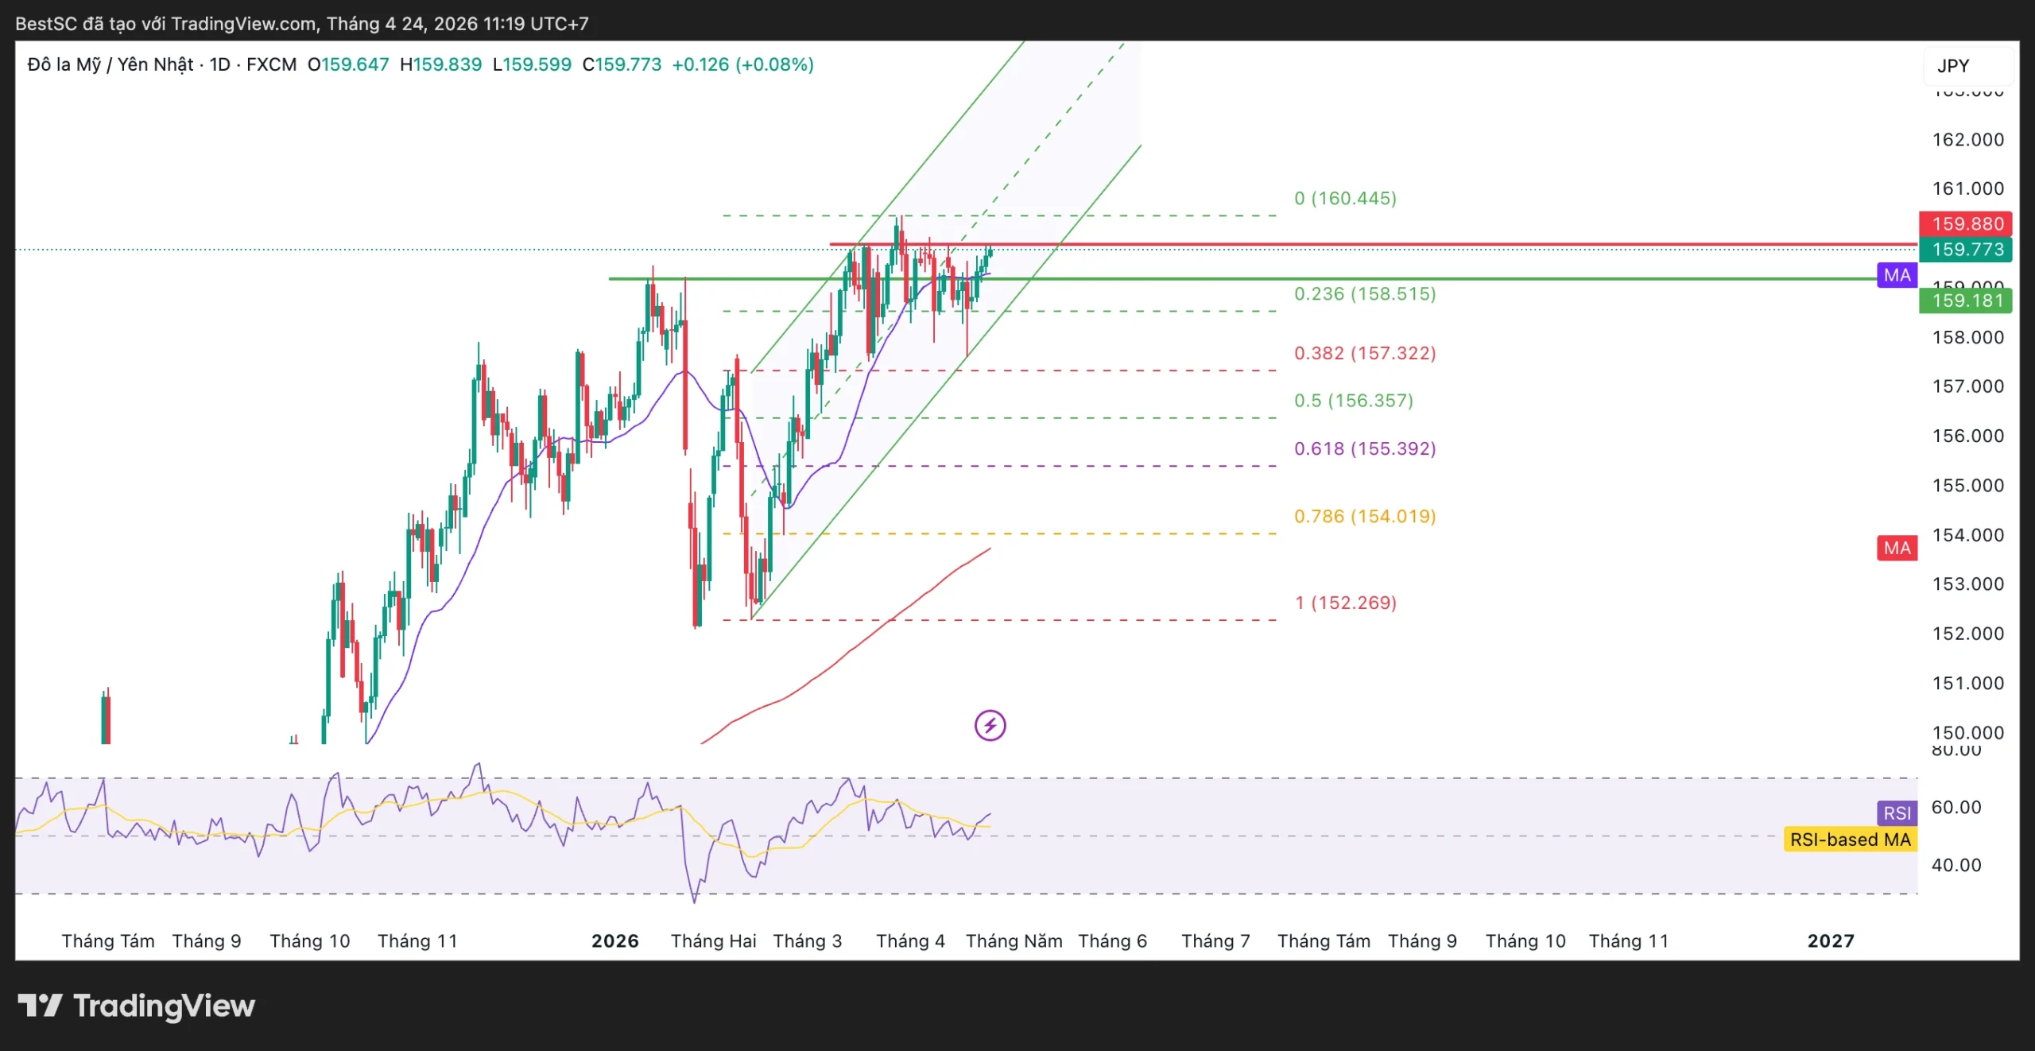Screen dimensions: 2035x1051
Task: Click the BestSC TradingView.com header text
Action: pyautogui.click(x=302, y=23)
